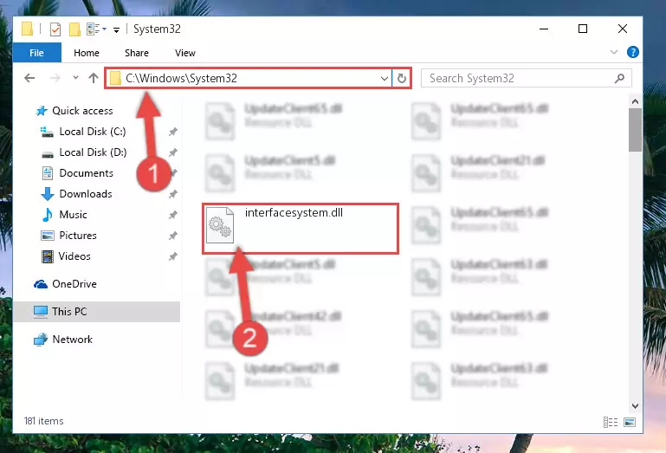
Task: Unpin Videos using its pin icon
Action: 172,256
